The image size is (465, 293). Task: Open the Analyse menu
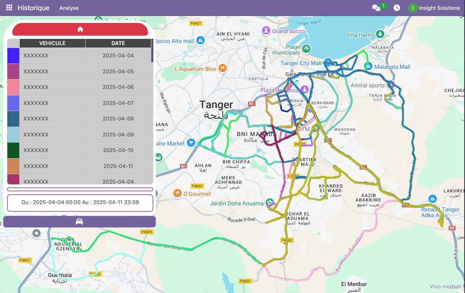(x=69, y=8)
